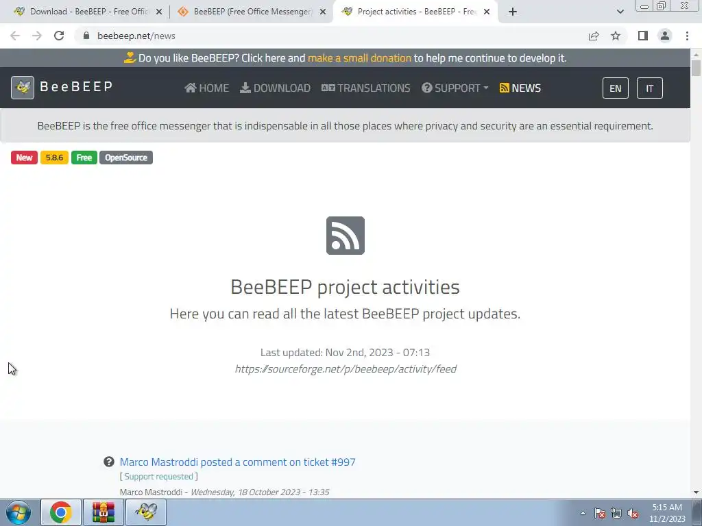Click the OpenSource badge
This screenshot has height=526, width=702.
coord(126,158)
